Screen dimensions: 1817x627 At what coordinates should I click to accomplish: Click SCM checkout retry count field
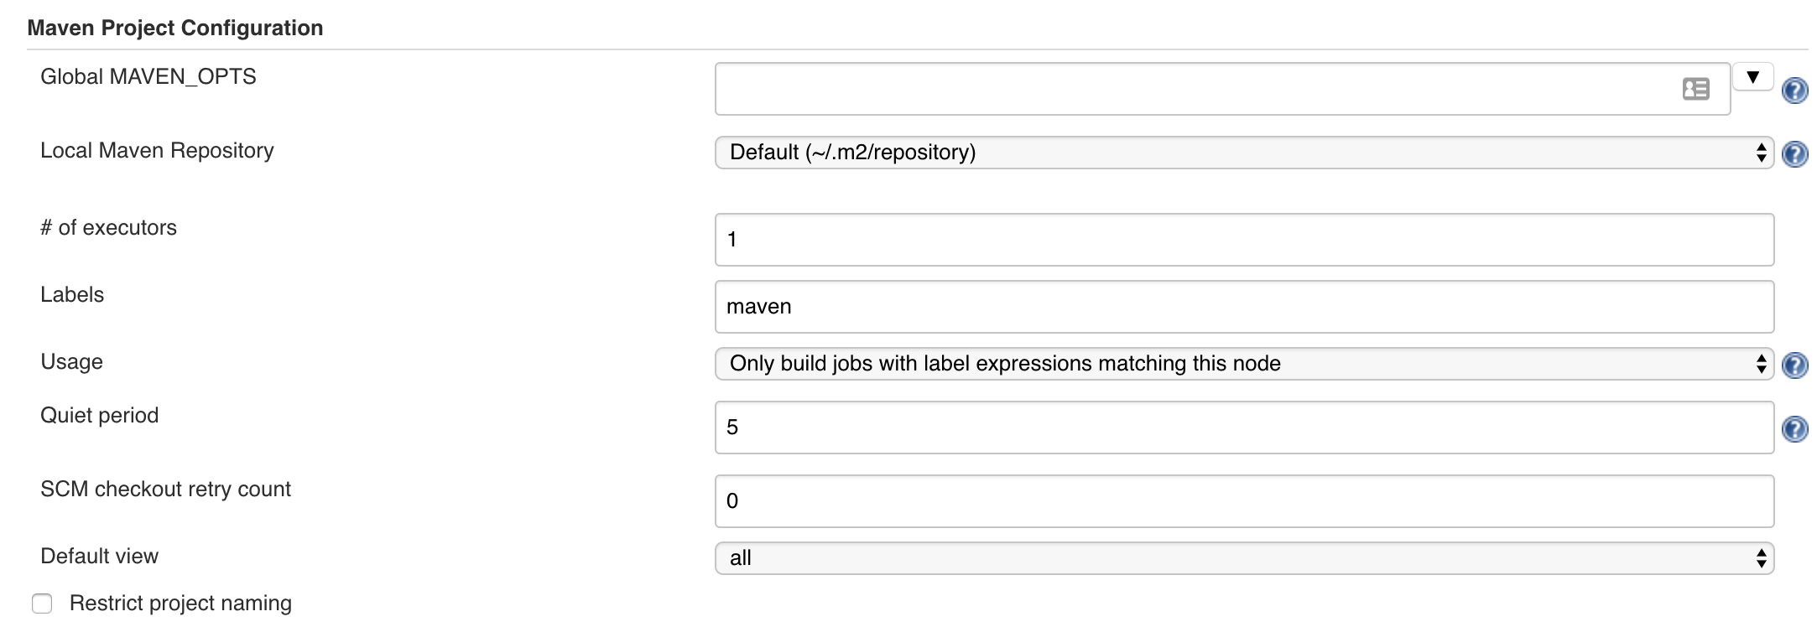click(x=1243, y=501)
